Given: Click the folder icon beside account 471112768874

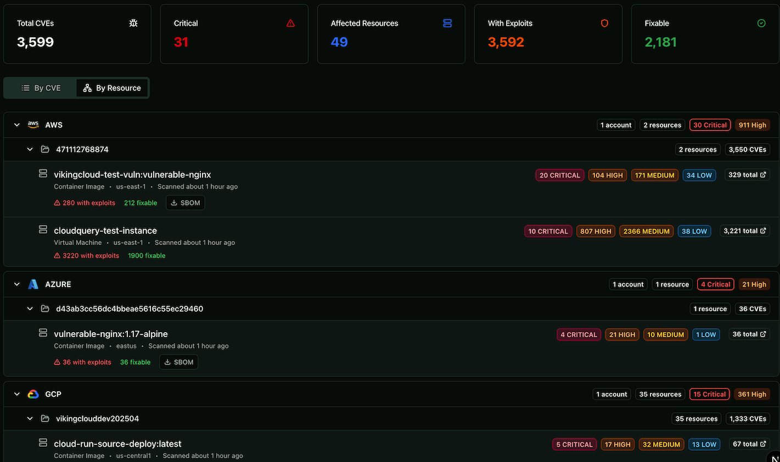Looking at the screenshot, I should 45,149.
